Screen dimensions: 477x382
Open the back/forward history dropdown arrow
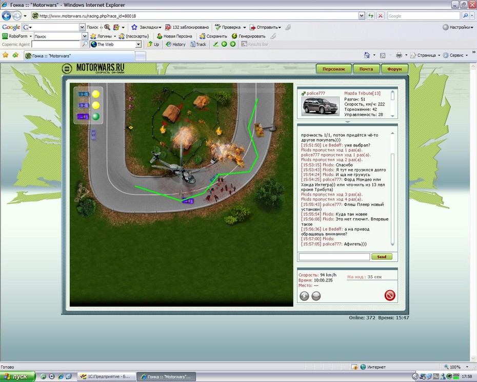[x=25, y=16]
